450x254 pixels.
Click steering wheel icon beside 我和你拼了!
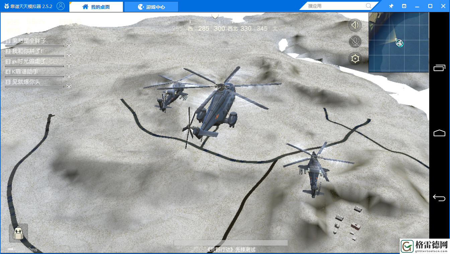(x=69, y=55)
